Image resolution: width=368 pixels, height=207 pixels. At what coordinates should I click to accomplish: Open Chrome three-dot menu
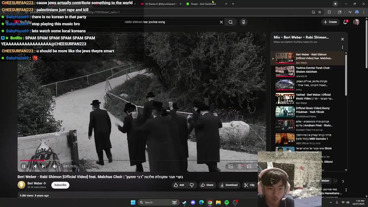[x=364, y=12]
